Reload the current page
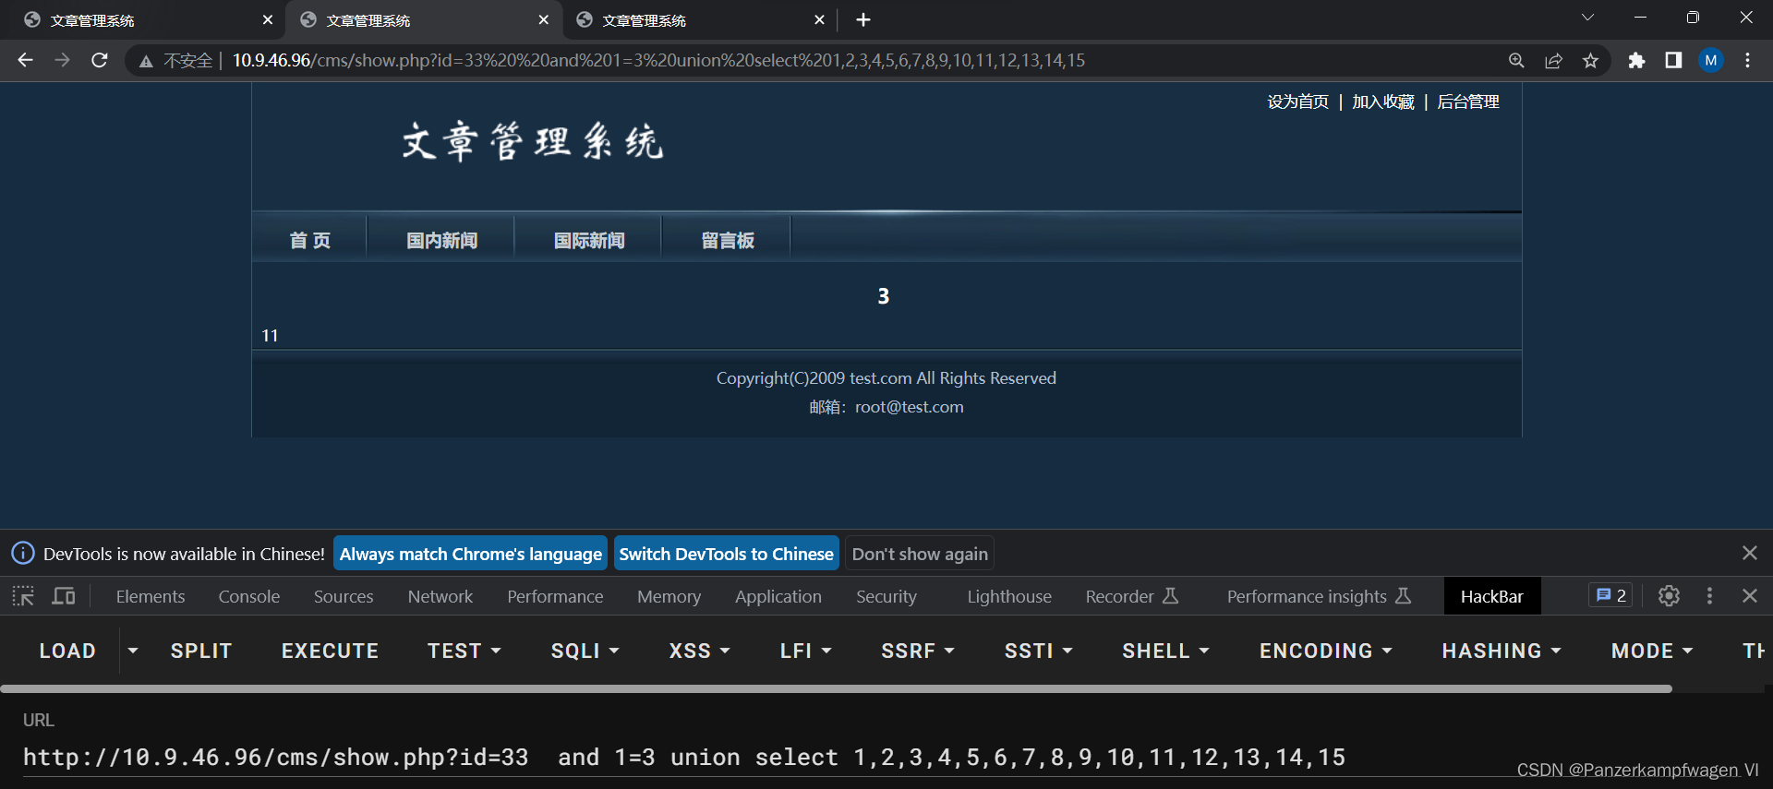Image resolution: width=1773 pixels, height=789 pixels. [100, 60]
